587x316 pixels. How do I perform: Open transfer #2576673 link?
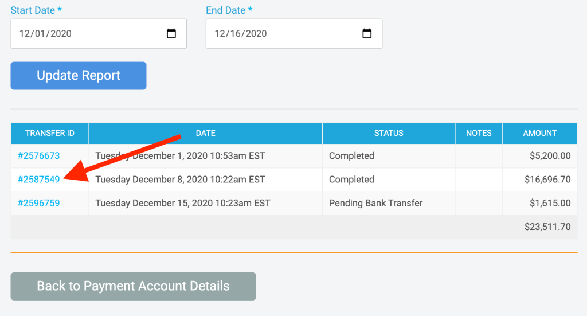[x=38, y=156]
